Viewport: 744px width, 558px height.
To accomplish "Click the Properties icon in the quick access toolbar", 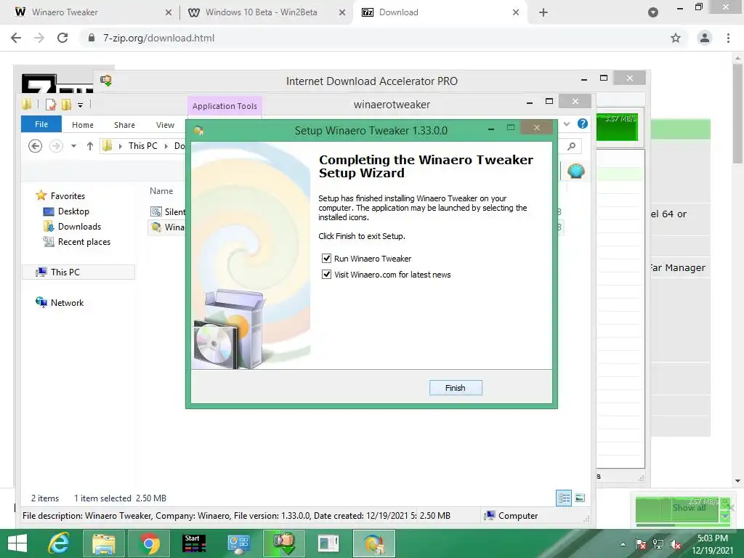I will [51, 105].
